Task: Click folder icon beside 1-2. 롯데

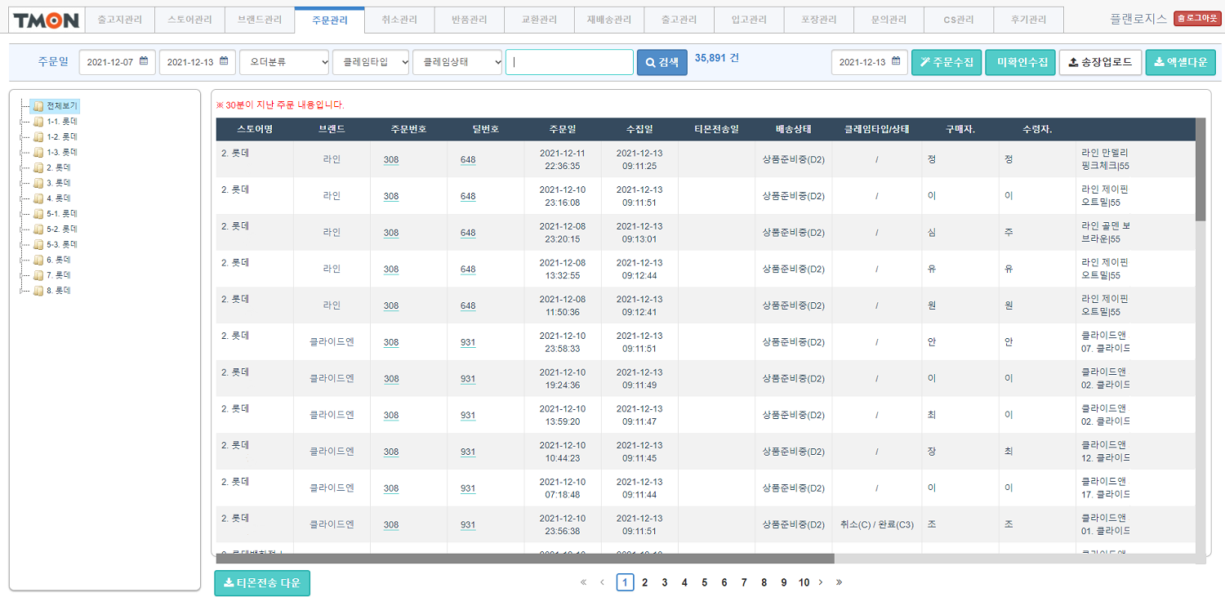Action: (x=38, y=137)
